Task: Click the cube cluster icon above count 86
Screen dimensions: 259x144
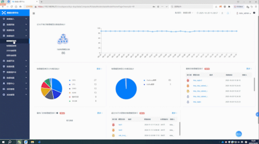Action: [x=63, y=39]
